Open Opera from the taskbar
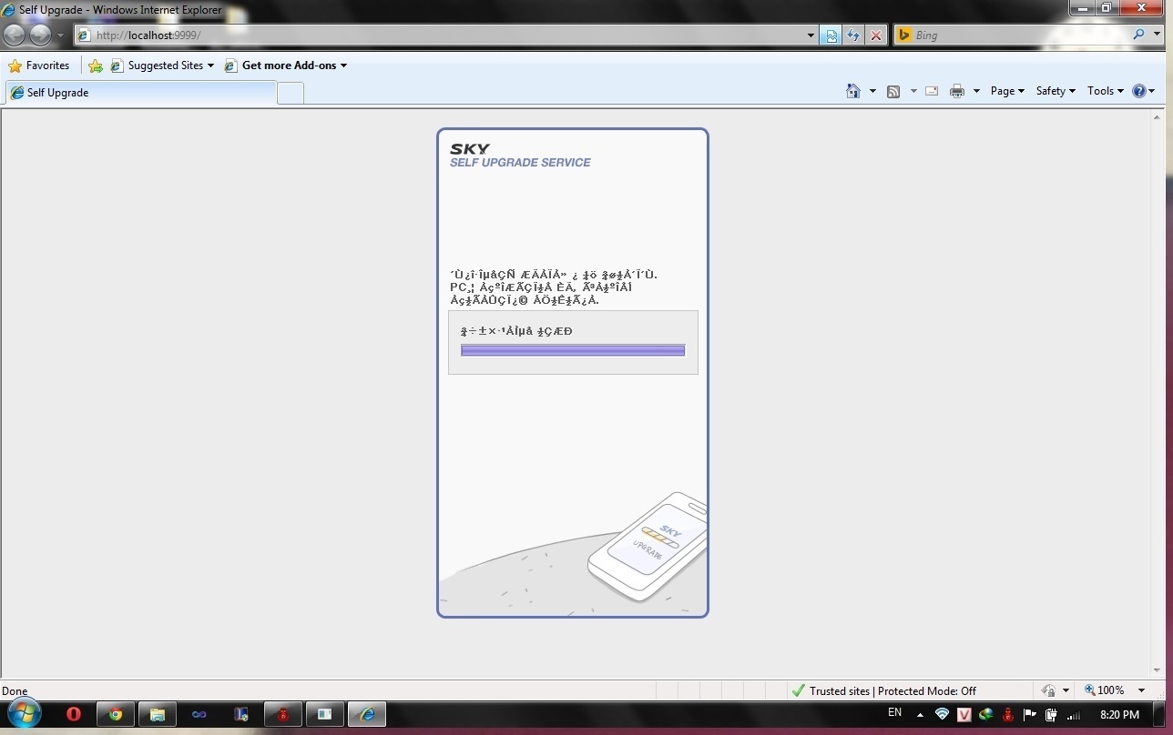The image size is (1173, 735). tap(74, 714)
